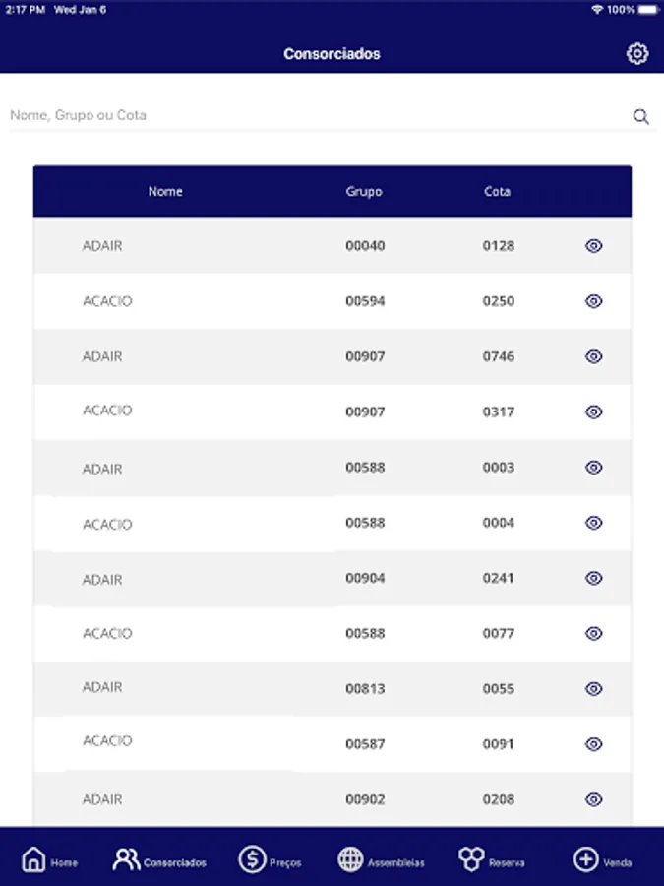Click the Grupo column header
664x886 pixels.
[364, 192]
